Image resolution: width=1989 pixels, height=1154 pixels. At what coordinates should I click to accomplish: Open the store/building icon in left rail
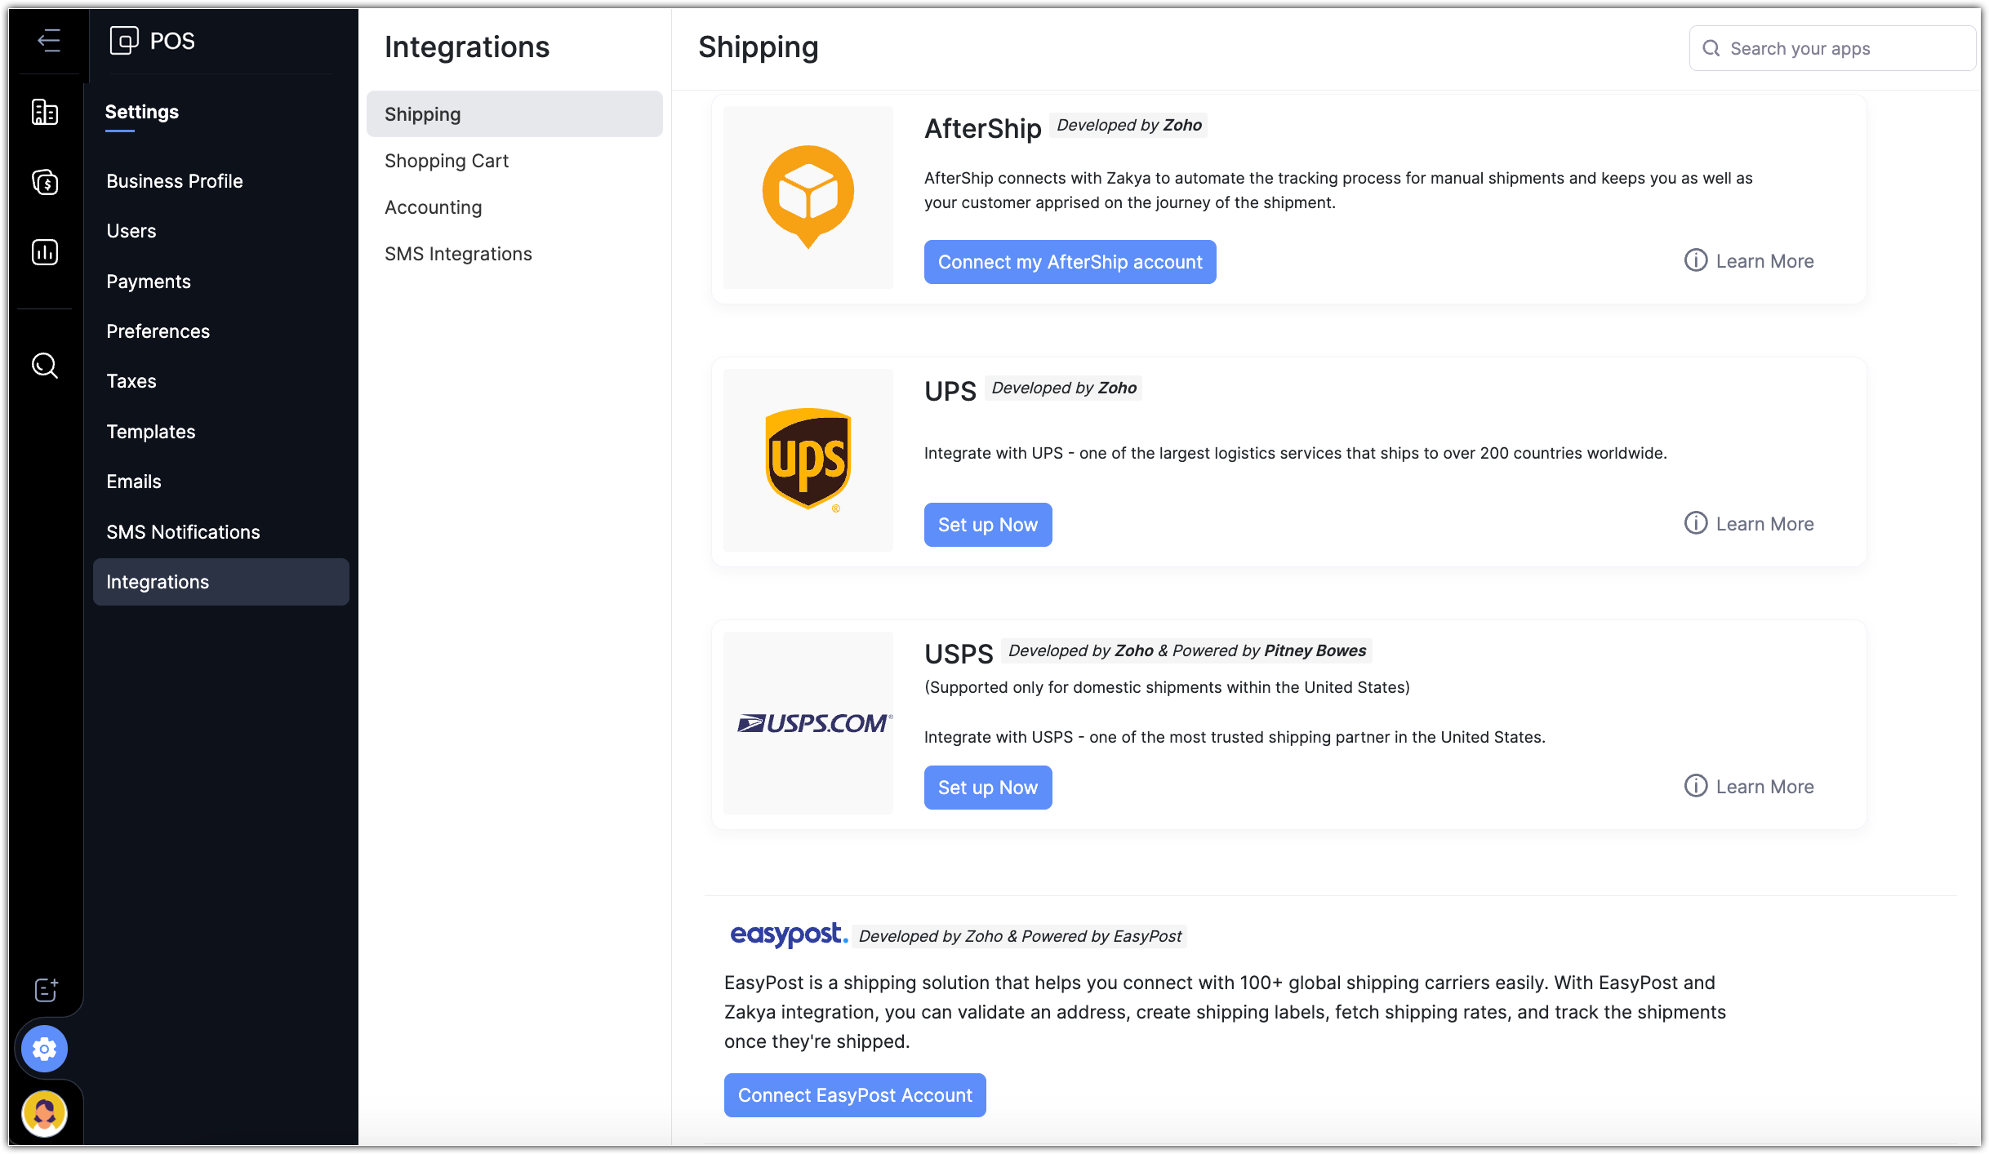point(45,112)
